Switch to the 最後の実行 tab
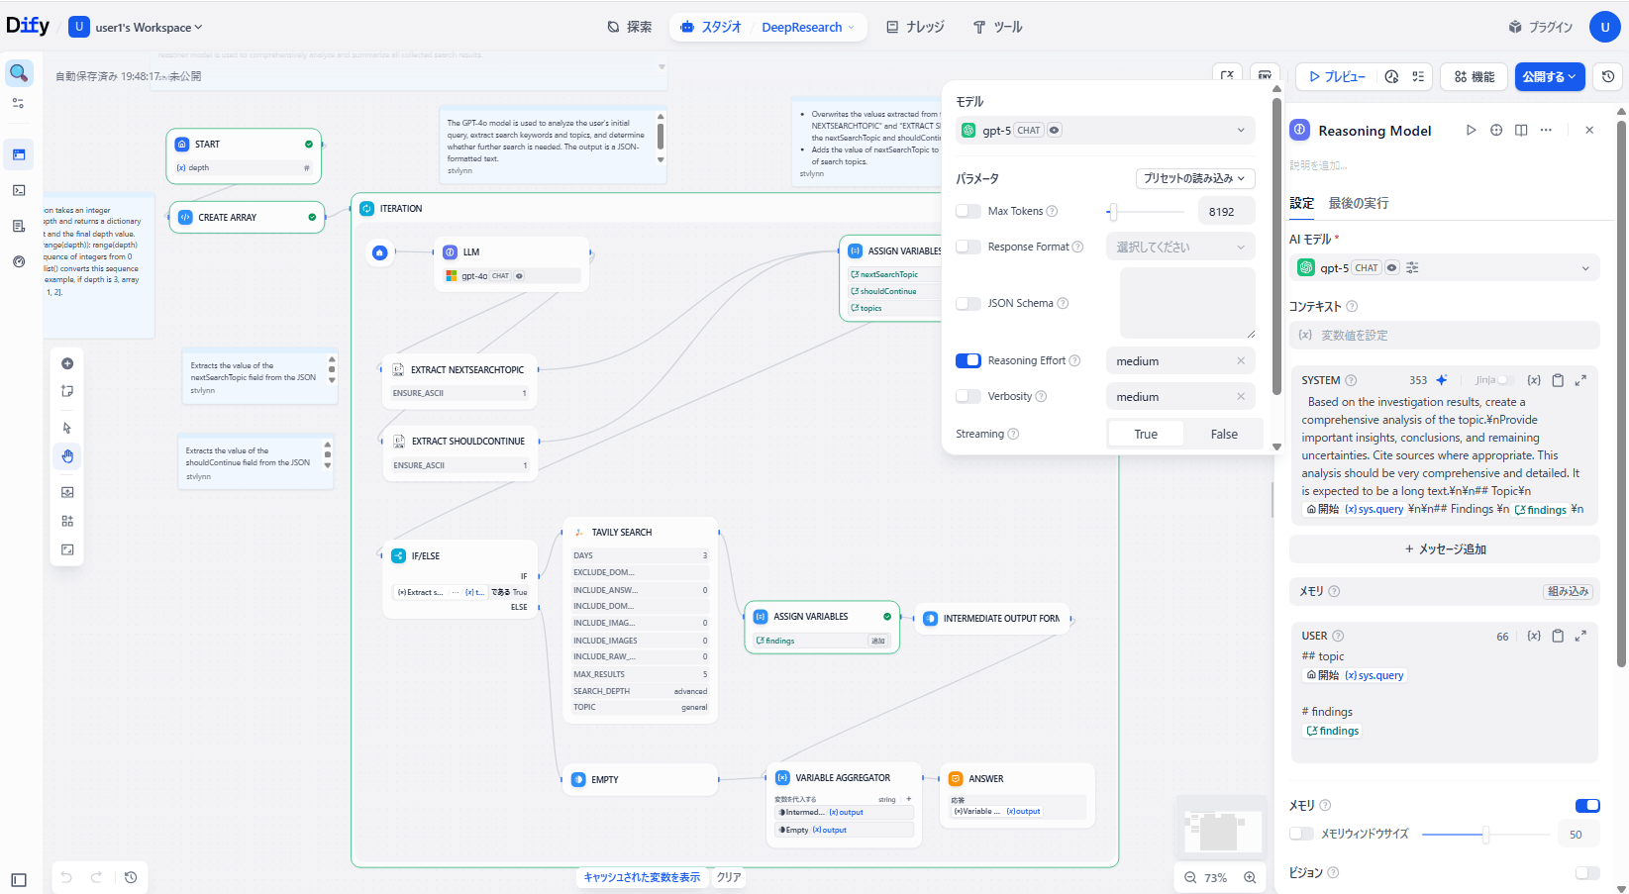The height and width of the screenshot is (894, 1629). [1358, 203]
